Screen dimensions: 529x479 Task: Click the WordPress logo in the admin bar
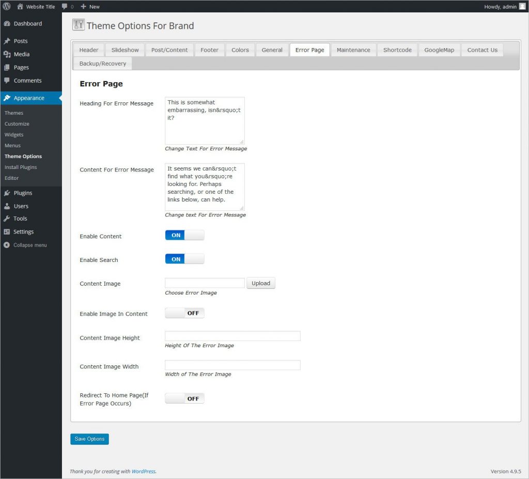click(7, 6)
